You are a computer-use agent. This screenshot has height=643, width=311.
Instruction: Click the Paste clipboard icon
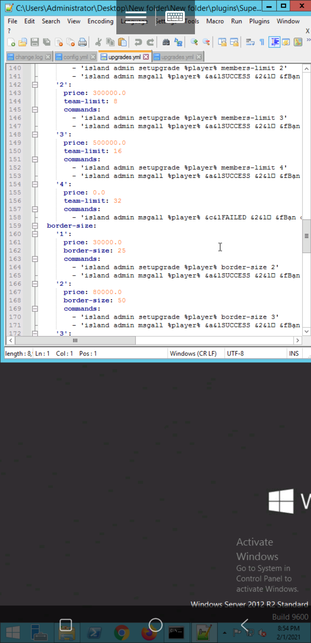point(122,42)
